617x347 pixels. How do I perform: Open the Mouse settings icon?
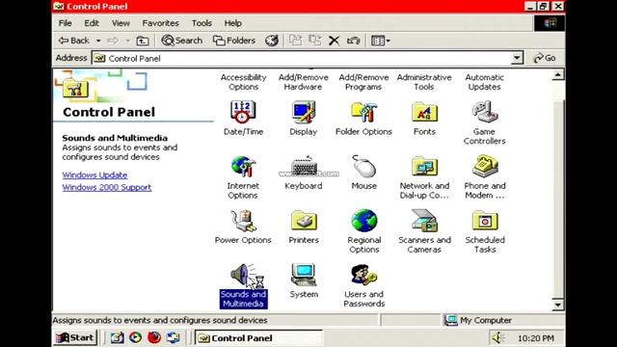(364, 167)
